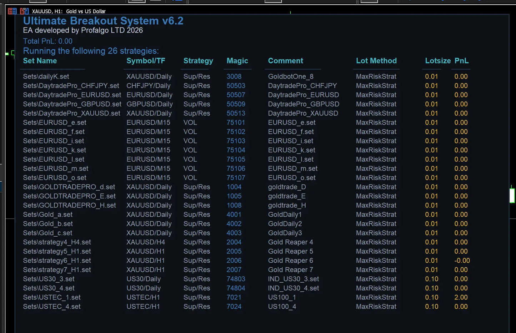Click magic number 3008
Screen dimensions: 516x333
coord(234,76)
